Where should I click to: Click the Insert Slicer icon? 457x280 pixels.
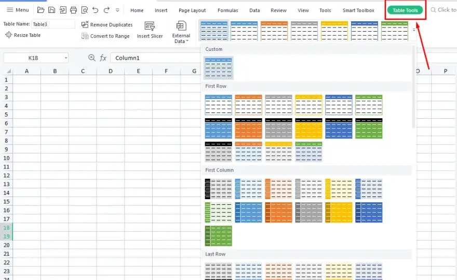click(x=150, y=26)
